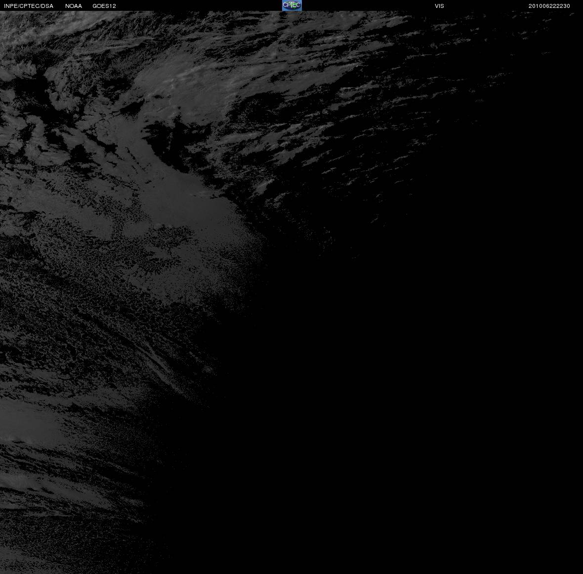Image resolution: width=583 pixels, height=574 pixels.
Task: Click the DSA portion of header text
Action: click(47, 6)
